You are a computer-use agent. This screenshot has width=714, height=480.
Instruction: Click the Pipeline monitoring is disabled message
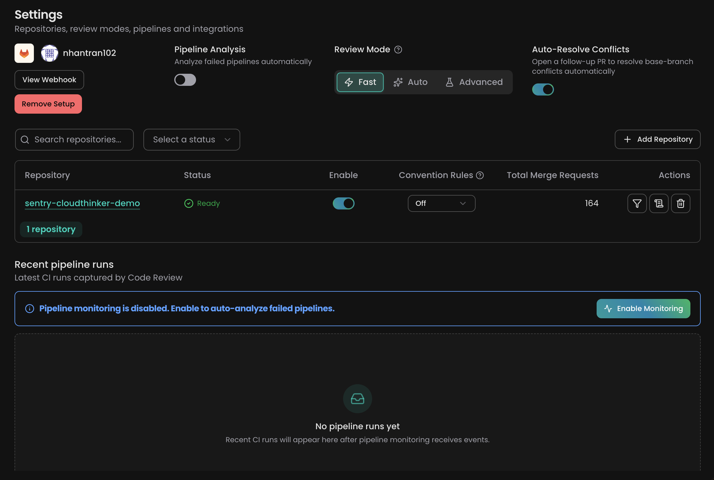(x=187, y=309)
